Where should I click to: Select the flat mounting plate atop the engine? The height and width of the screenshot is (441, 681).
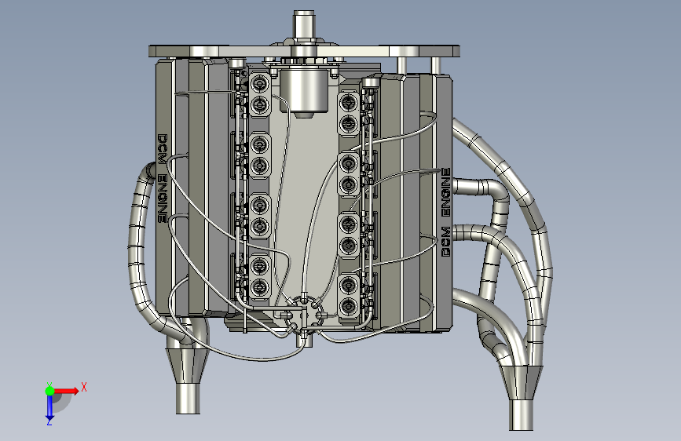304,51
